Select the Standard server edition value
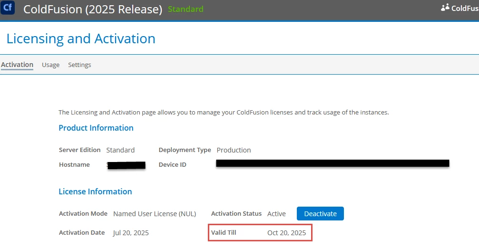Screen dimensions: 479x248 (120, 150)
